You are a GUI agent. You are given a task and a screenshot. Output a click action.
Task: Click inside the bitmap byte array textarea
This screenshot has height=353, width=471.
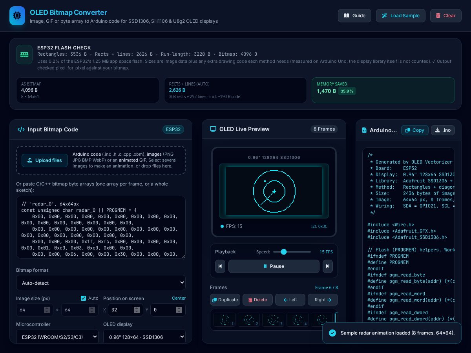tap(101, 227)
